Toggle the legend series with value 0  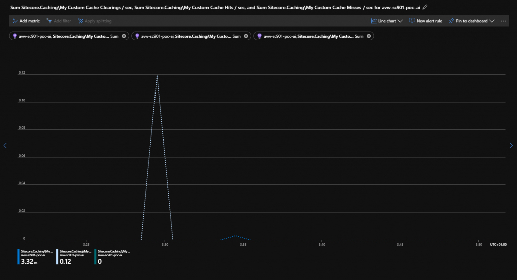coord(113,256)
